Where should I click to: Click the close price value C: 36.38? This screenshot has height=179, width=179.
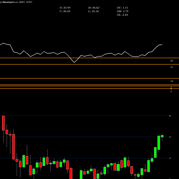pos(65,11)
